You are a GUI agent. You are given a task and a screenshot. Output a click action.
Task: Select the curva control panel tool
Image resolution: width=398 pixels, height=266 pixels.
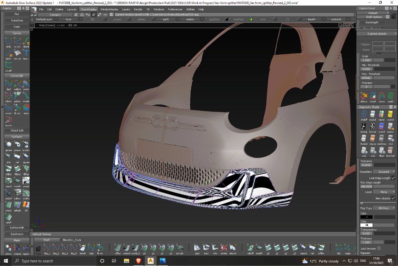pyautogui.click(x=382, y=97)
